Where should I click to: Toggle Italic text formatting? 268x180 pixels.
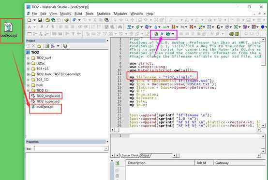pos(47,27)
